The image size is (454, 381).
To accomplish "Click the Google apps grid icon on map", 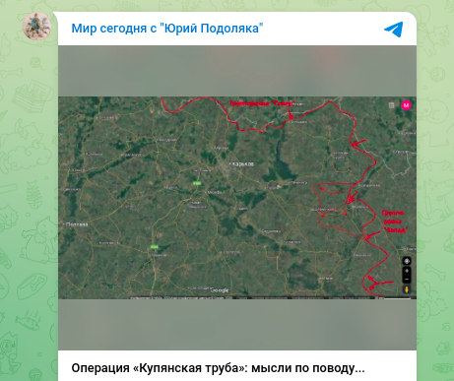I will 391,105.
